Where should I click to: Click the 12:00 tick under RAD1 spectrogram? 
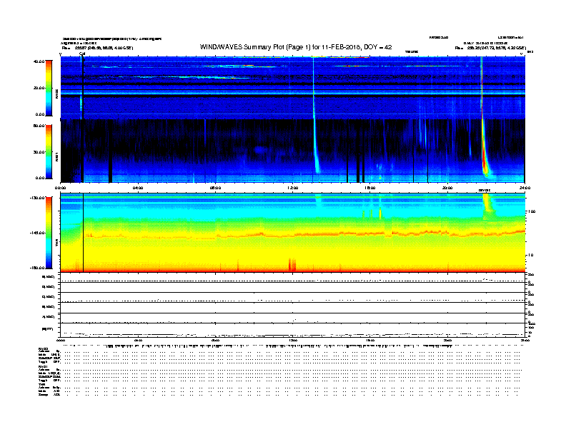[x=292, y=188]
